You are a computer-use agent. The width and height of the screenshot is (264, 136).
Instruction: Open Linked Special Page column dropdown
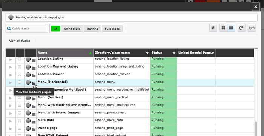213,53
